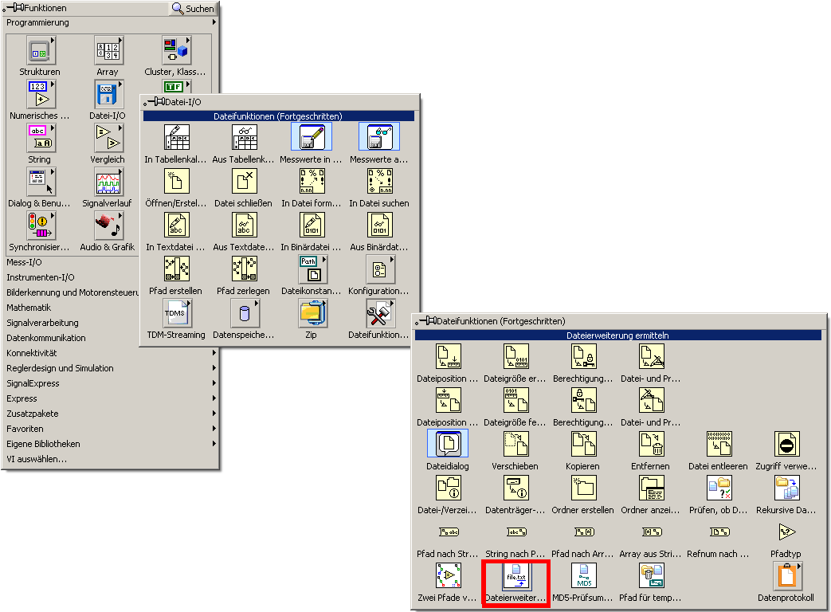Open the Datenprotokoll subpalette
The image size is (831, 612).
pos(787,576)
